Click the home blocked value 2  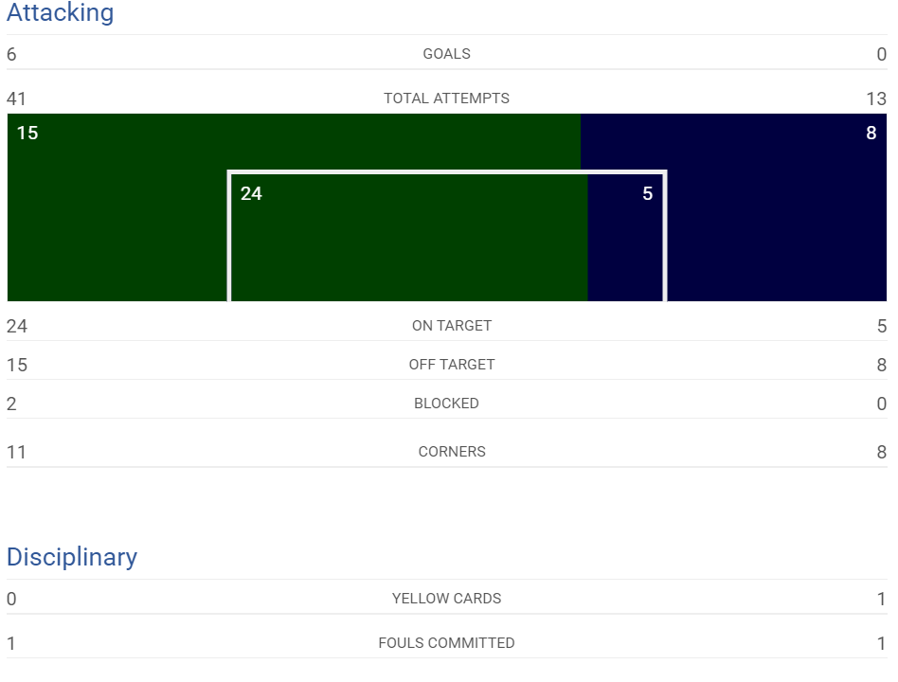click(x=11, y=404)
